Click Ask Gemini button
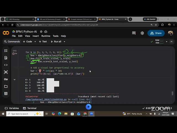This screenshot has height=133, width=177. 150,19
